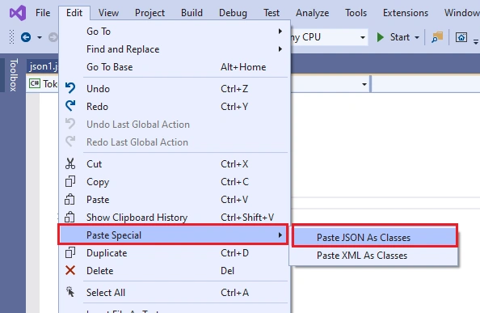This screenshot has height=313, width=480.
Task: Open the Build menu
Action: 192,13
